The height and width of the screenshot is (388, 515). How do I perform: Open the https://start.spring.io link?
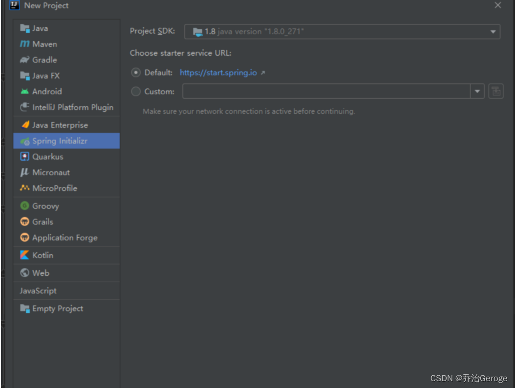click(218, 73)
